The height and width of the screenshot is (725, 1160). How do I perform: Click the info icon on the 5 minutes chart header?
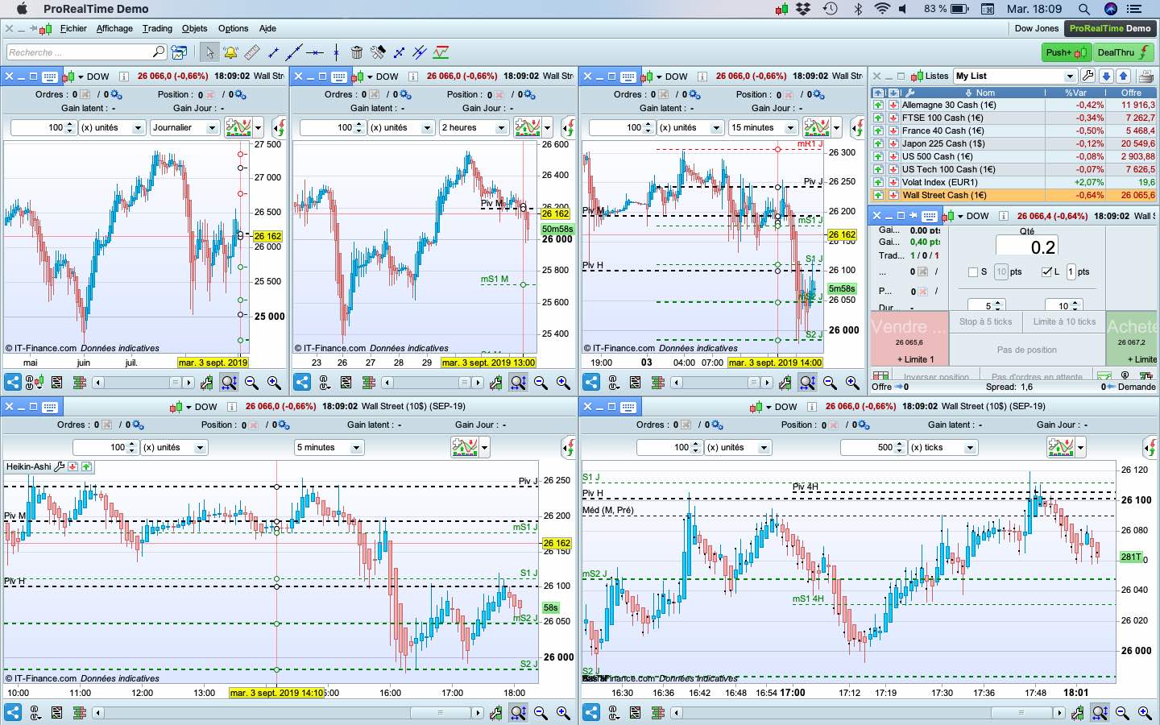[x=232, y=407]
